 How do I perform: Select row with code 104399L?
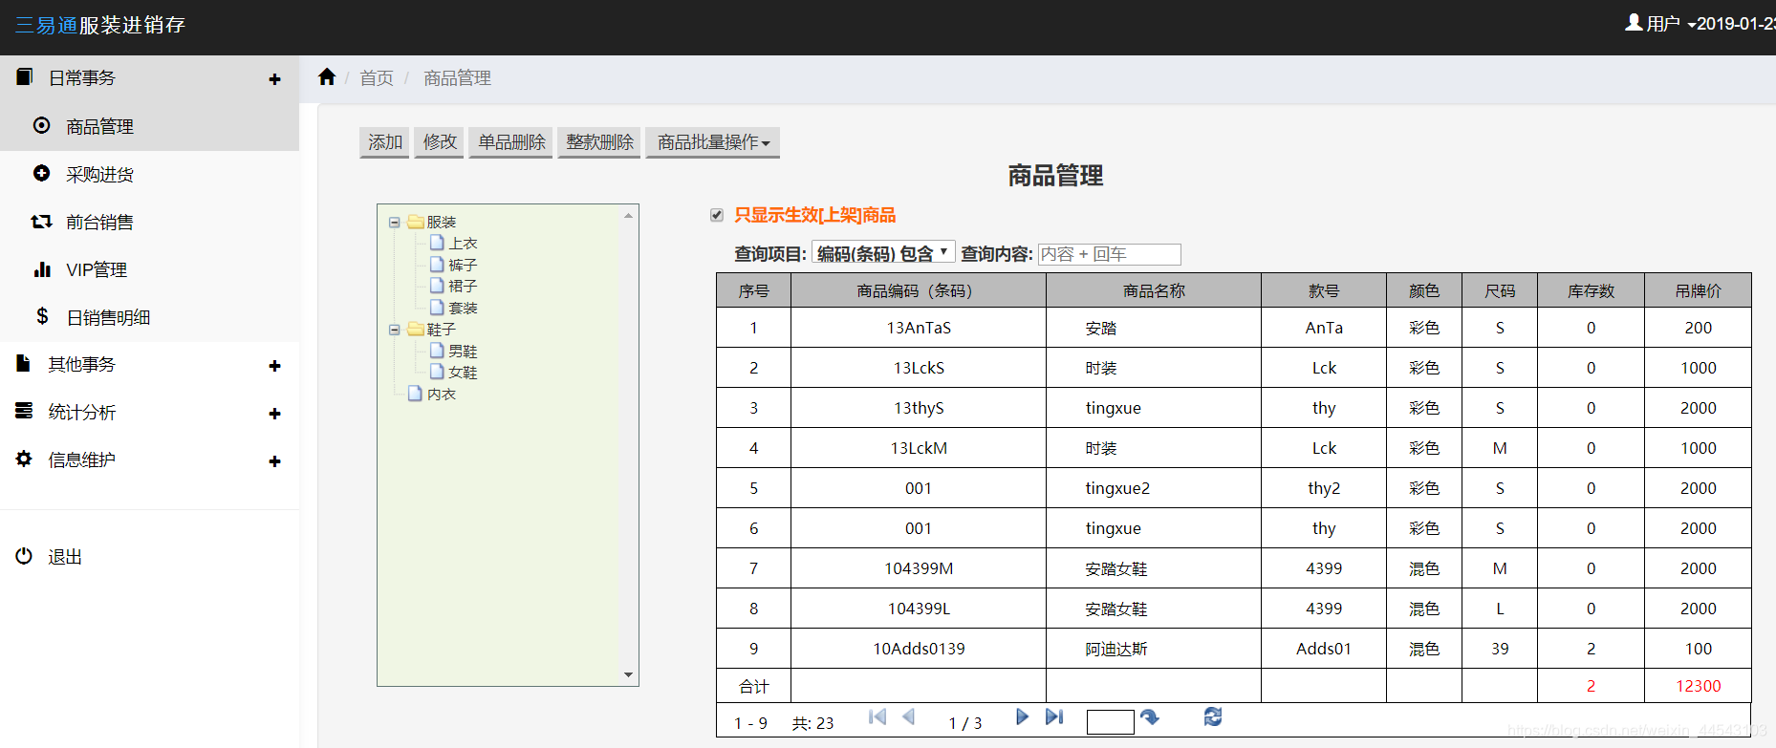[1233, 609]
